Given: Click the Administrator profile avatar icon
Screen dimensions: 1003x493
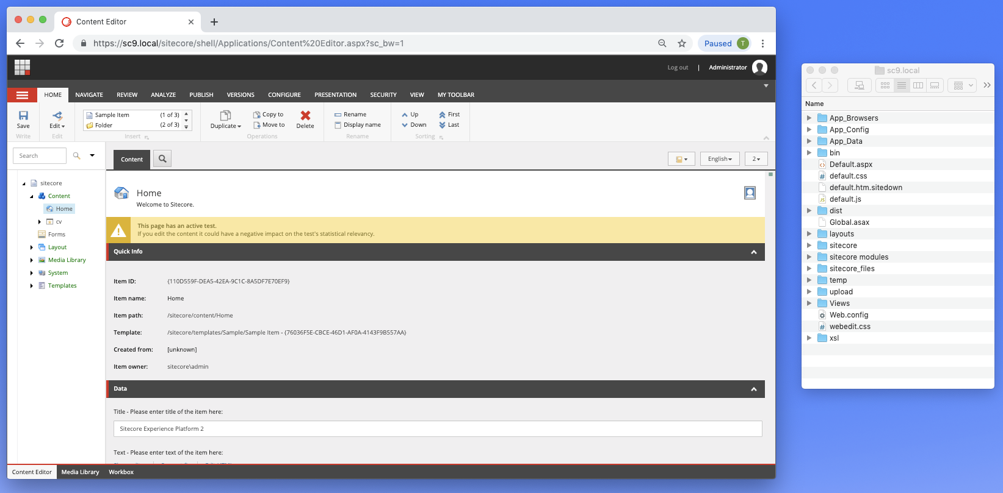Looking at the screenshot, I should pyautogui.click(x=759, y=68).
